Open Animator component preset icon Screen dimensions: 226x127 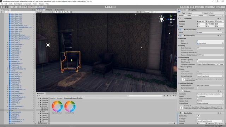220,91
